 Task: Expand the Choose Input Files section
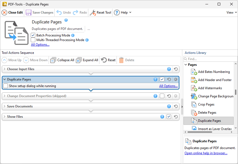(x=5, y=69)
